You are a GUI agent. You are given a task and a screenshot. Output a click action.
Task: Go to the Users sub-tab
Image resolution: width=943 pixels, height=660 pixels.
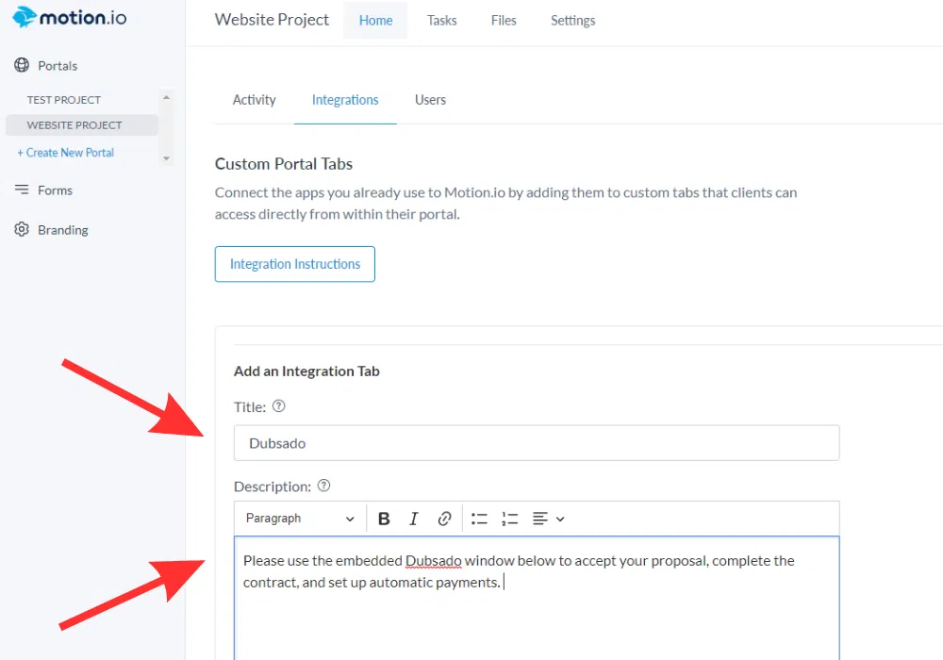point(430,100)
